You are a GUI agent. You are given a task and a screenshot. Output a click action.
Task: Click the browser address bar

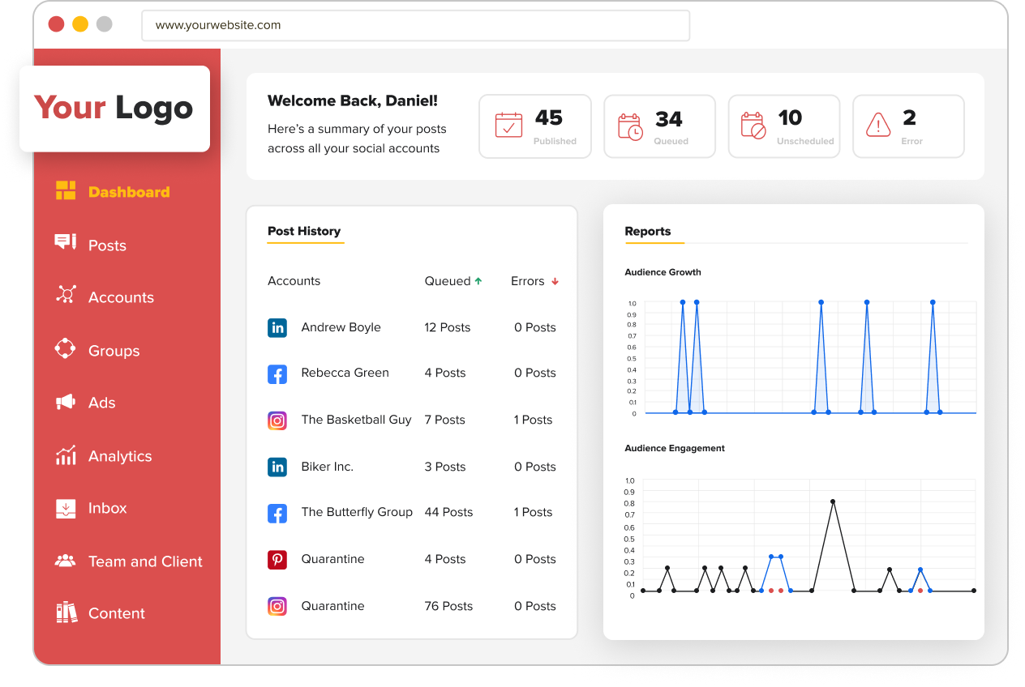415,25
